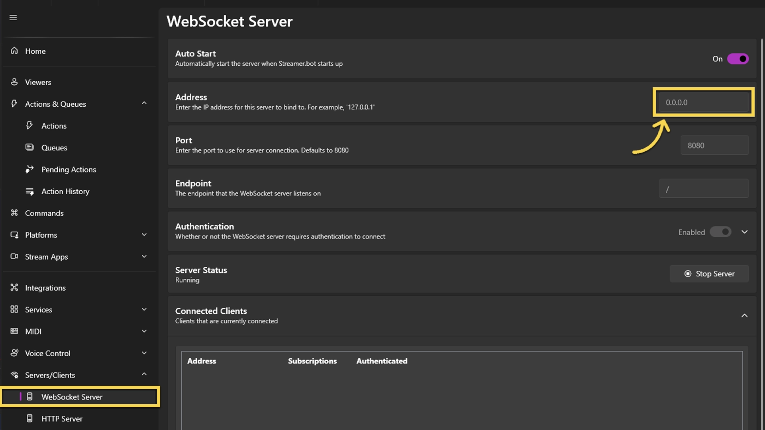Expand the Platforms menu

pyautogui.click(x=144, y=235)
